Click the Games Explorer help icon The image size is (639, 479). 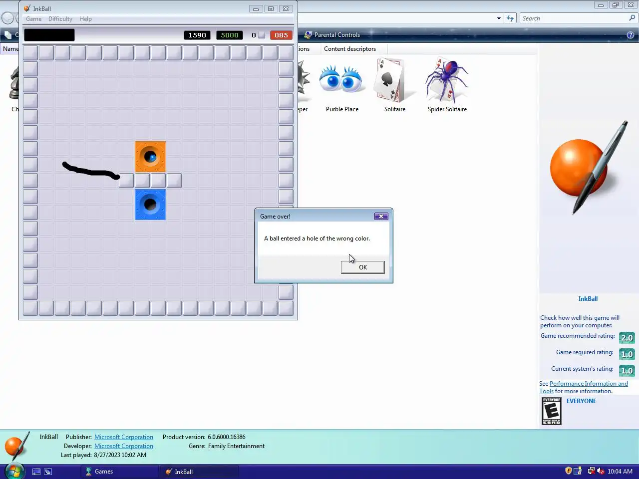pos(630,35)
